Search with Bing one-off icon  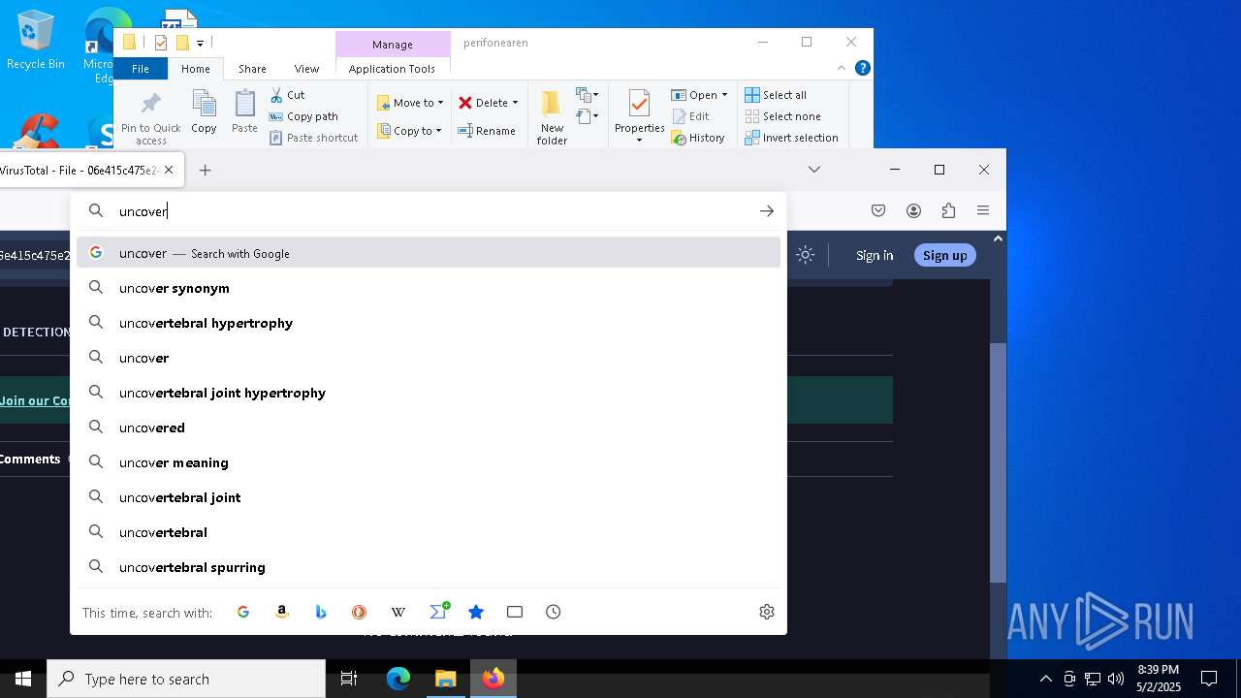point(321,612)
